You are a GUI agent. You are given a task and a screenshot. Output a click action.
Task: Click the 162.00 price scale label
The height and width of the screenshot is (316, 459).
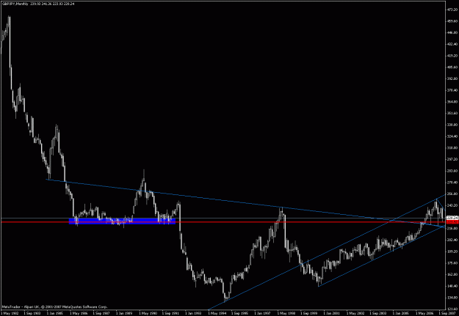[x=452, y=274]
